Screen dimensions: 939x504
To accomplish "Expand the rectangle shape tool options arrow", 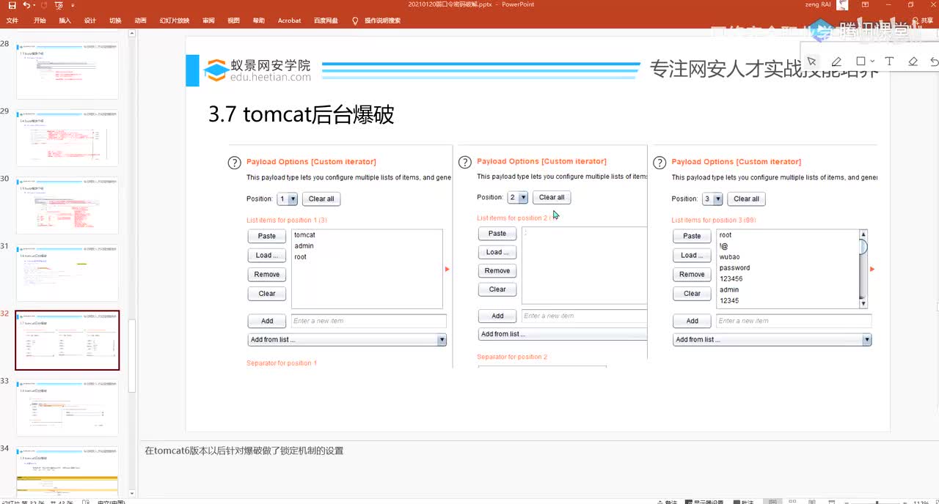I will point(872,62).
